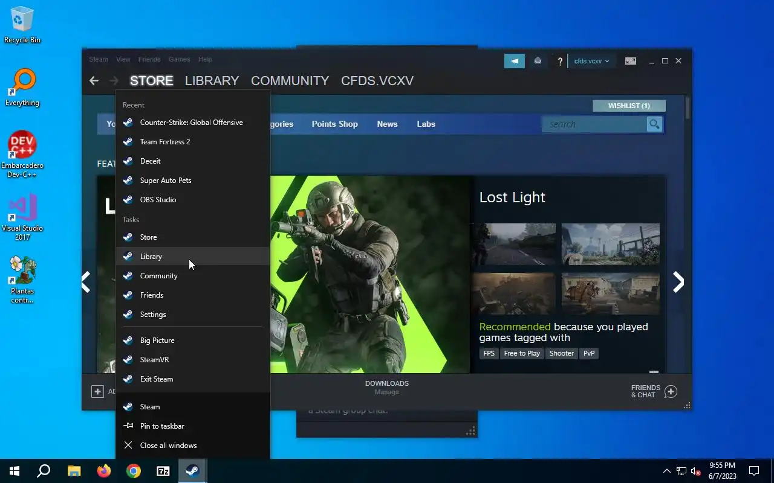This screenshot has height=483, width=774.
Task: Open the Steam inbox envelope icon
Action: [538, 61]
